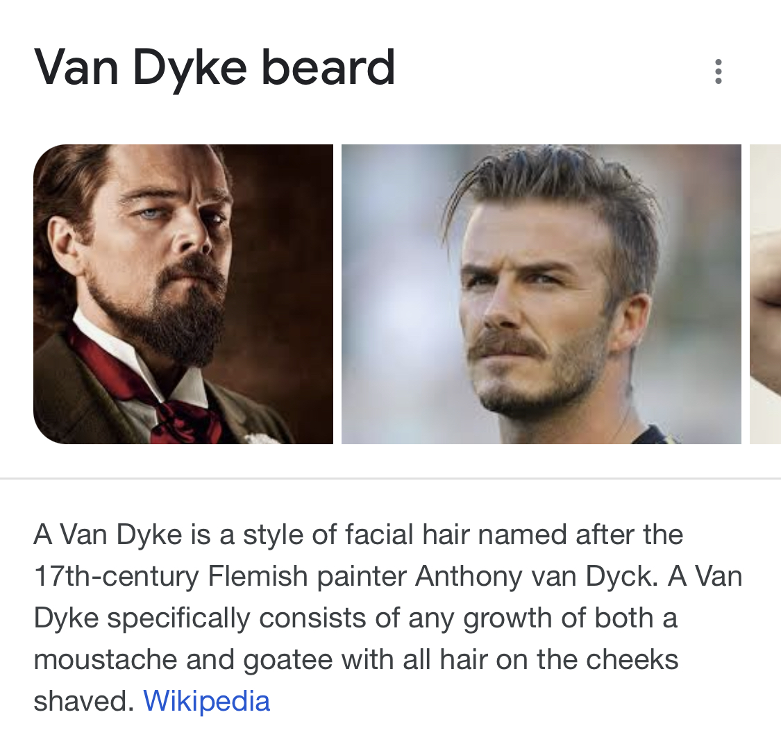
Task: Select the partially visible third image
Action: click(x=765, y=294)
